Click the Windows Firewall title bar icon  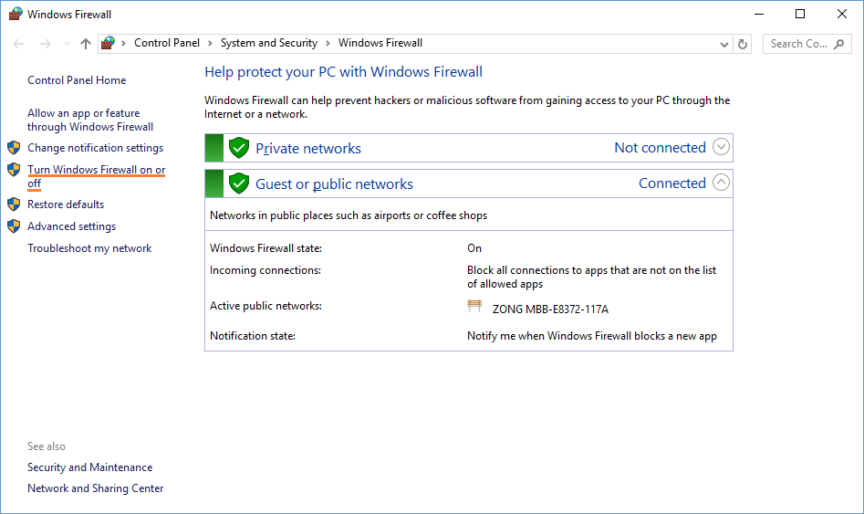tap(16, 14)
